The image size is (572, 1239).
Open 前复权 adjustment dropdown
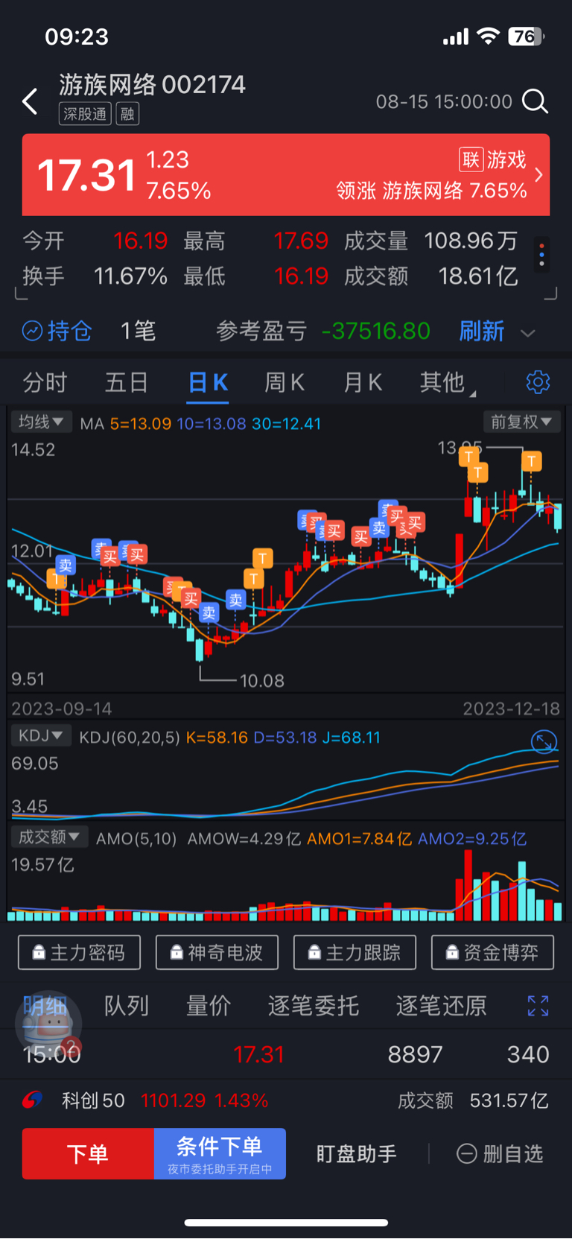521,422
